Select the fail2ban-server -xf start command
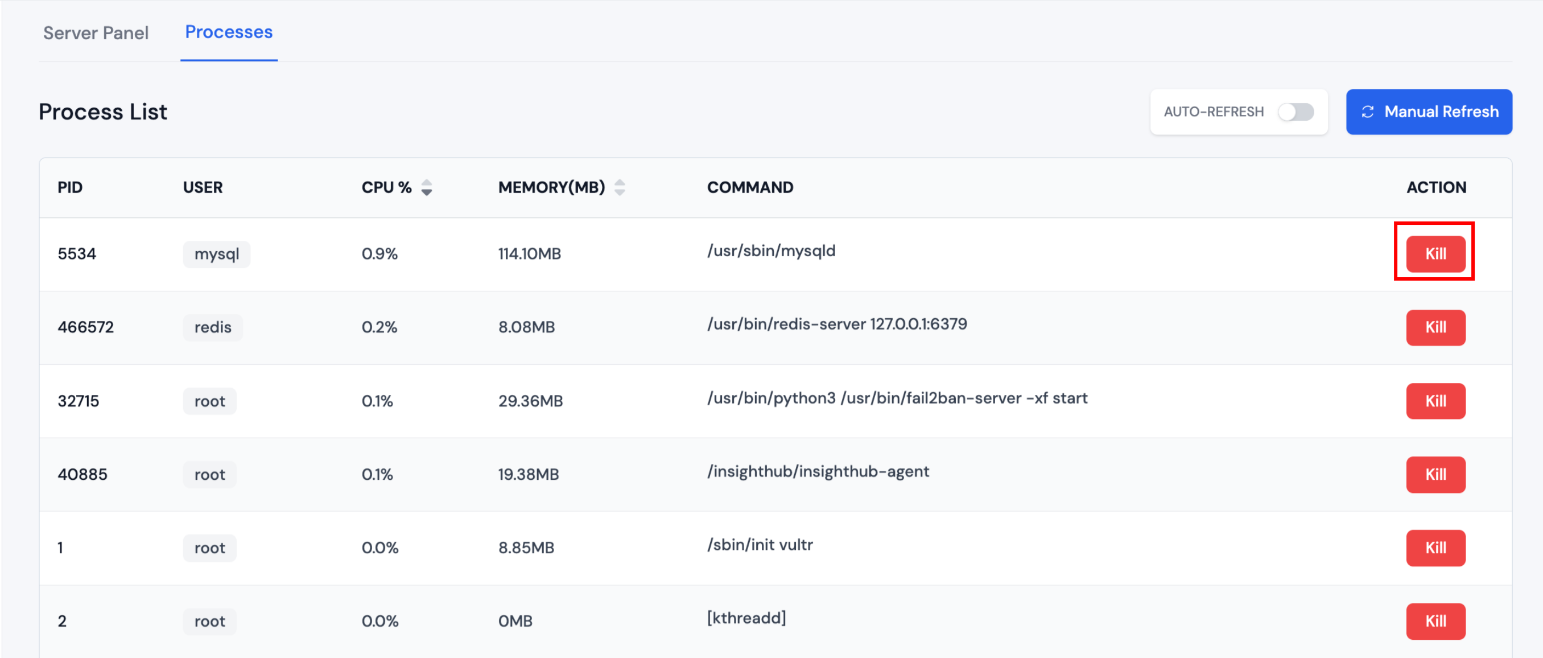Image resolution: width=1543 pixels, height=658 pixels. (897, 398)
